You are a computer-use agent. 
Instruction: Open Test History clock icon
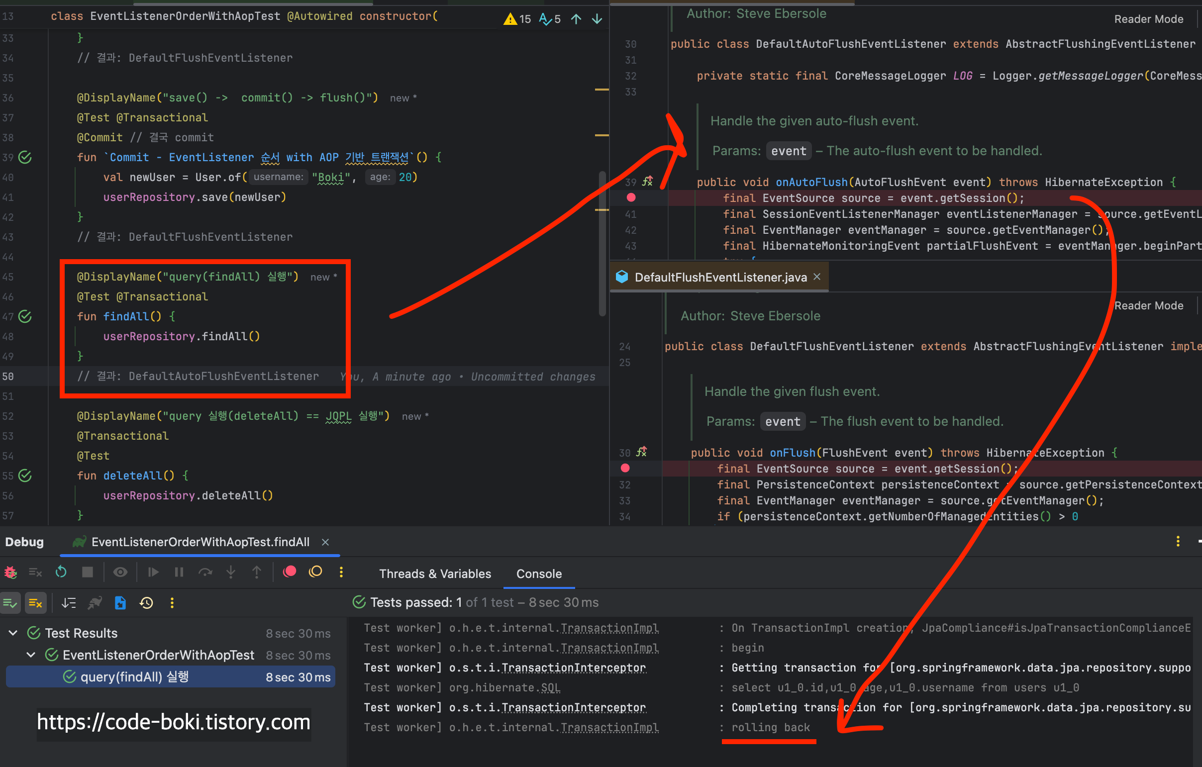(x=146, y=603)
